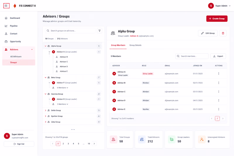Open actions menu for Advisor E row
Viewport: 234px width, 156px height.
(x=218, y=109)
